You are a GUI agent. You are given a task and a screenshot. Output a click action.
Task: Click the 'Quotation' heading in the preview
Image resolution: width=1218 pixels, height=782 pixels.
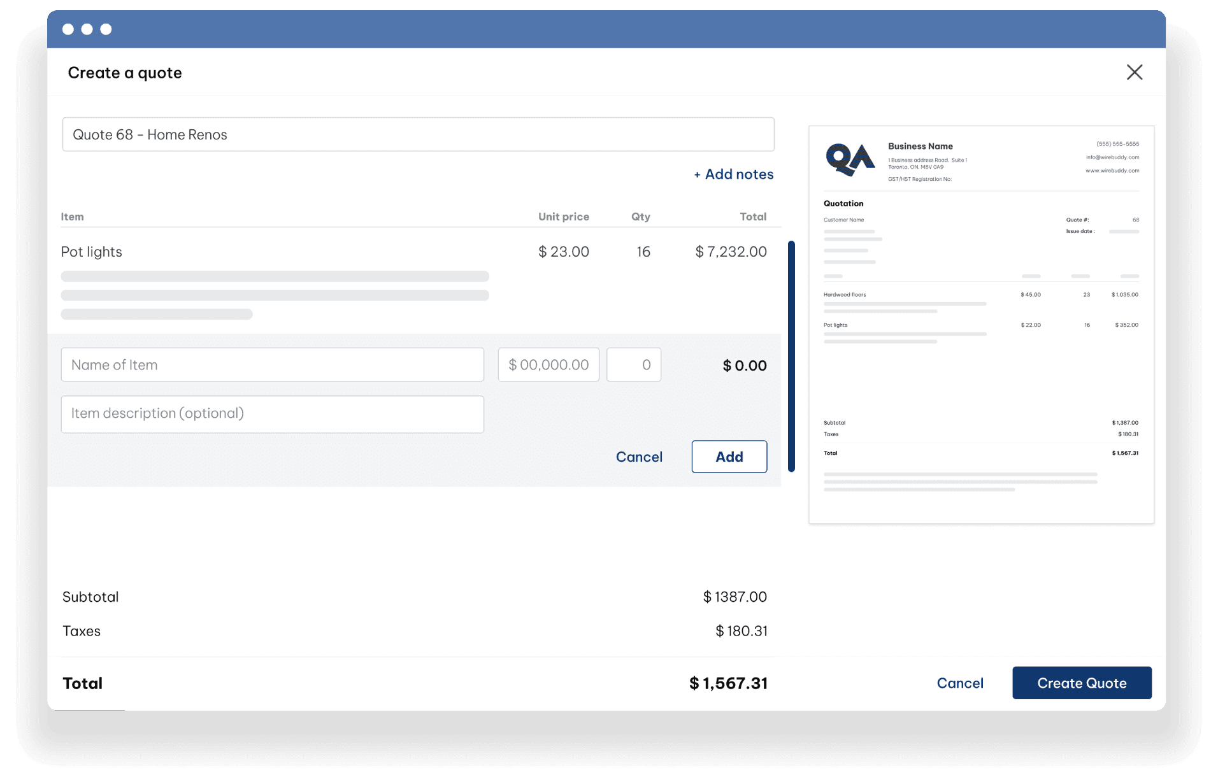click(843, 204)
